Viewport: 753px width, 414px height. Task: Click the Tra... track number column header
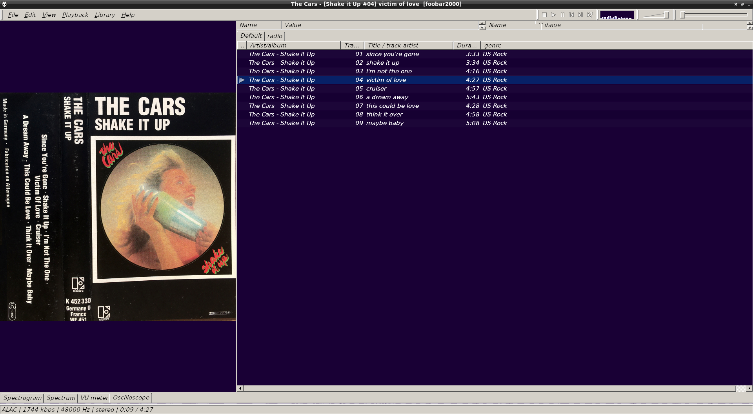352,45
